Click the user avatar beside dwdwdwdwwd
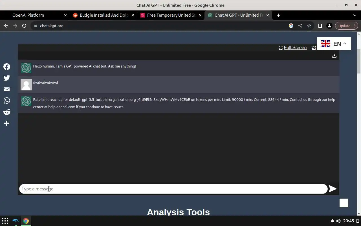Viewport: 361px width, 226px height. [x=26, y=85]
